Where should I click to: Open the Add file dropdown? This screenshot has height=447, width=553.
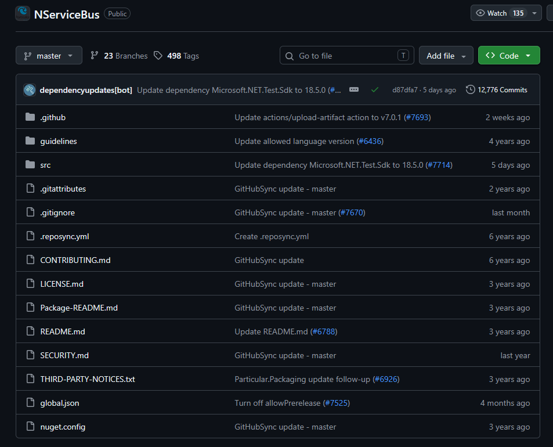pos(446,55)
